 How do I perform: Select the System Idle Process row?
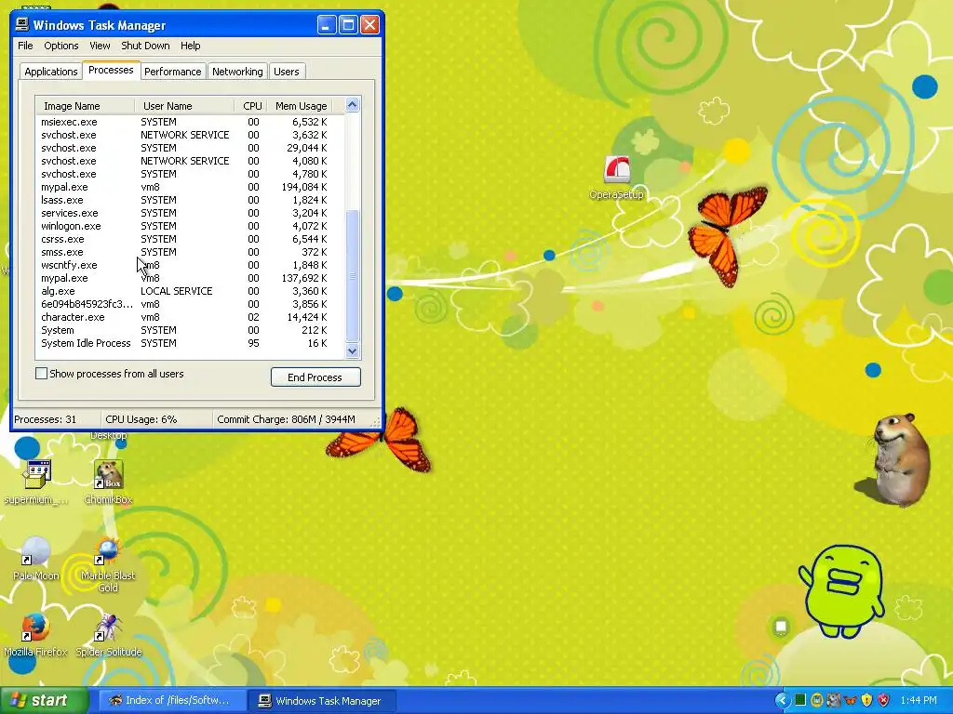tap(190, 344)
